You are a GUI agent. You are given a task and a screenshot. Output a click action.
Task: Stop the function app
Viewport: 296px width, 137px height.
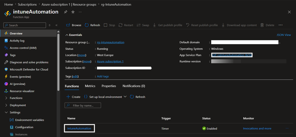point(110,25)
